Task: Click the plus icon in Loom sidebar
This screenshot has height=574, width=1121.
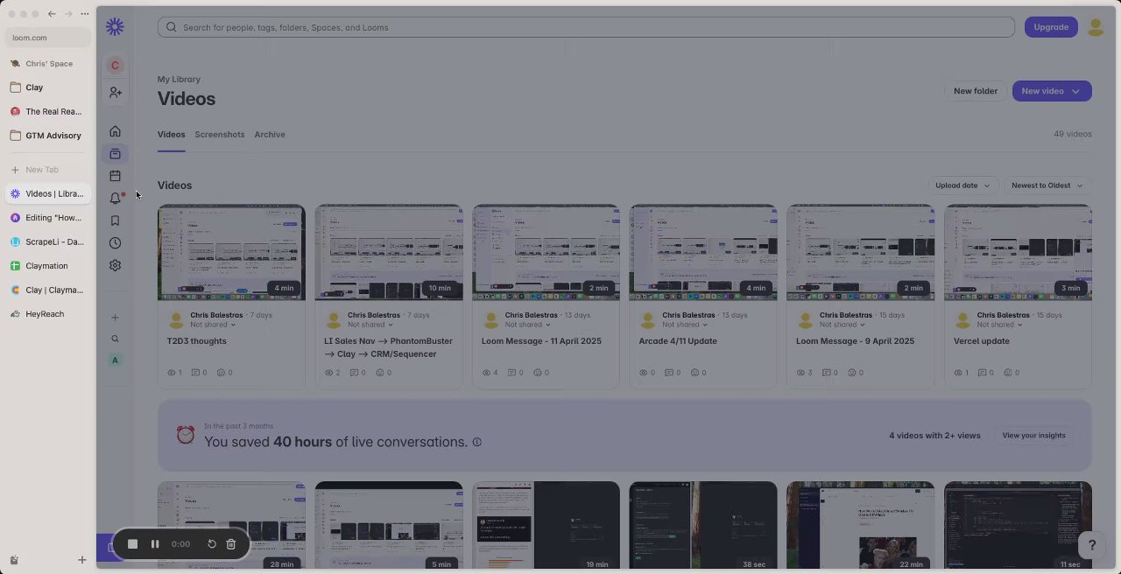Action: [x=115, y=318]
